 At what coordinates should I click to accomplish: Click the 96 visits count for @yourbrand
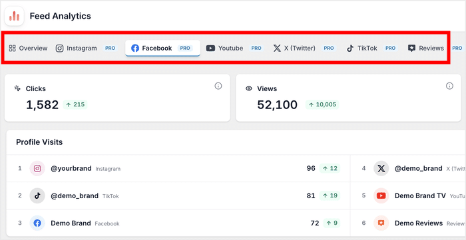[311, 168]
